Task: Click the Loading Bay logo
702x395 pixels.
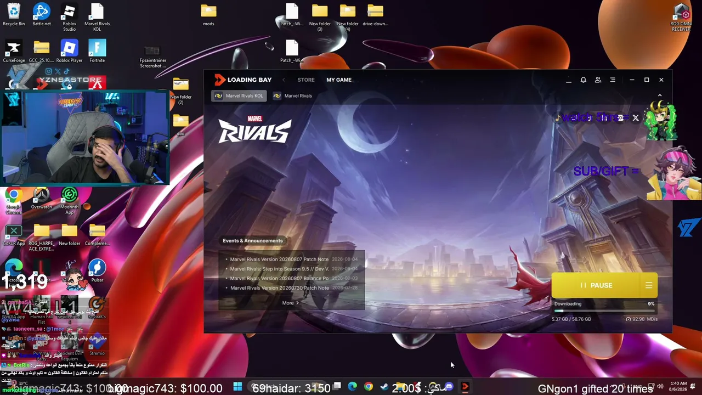Action: tap(243, 80)
